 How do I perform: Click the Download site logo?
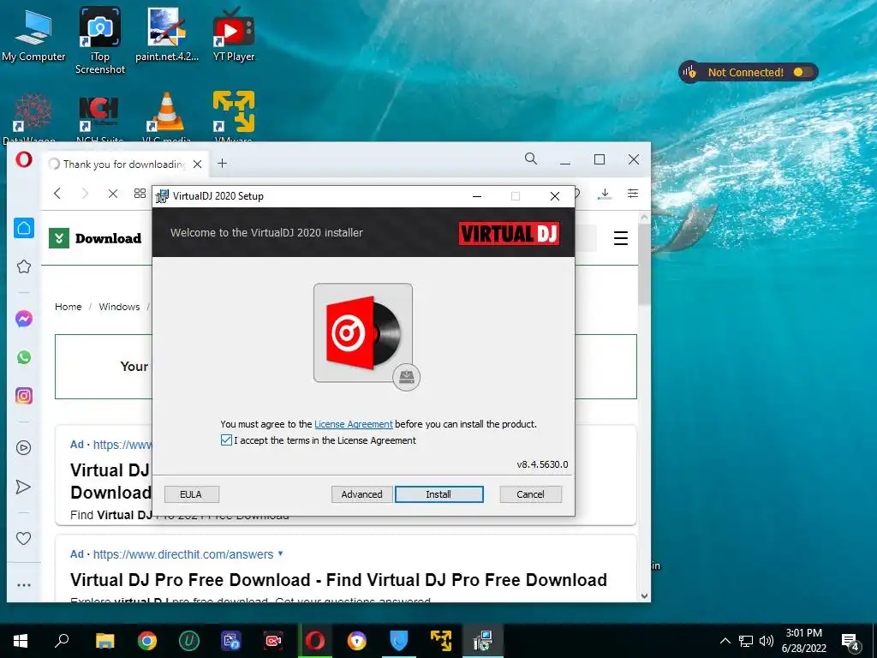click(95, 238)
